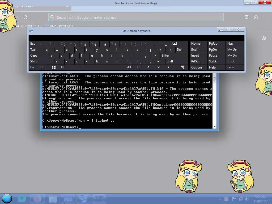Open the Pocket save icon in Firefox
Image resolution: width=272 pixels, height=204 pixels.
point(246,17)
